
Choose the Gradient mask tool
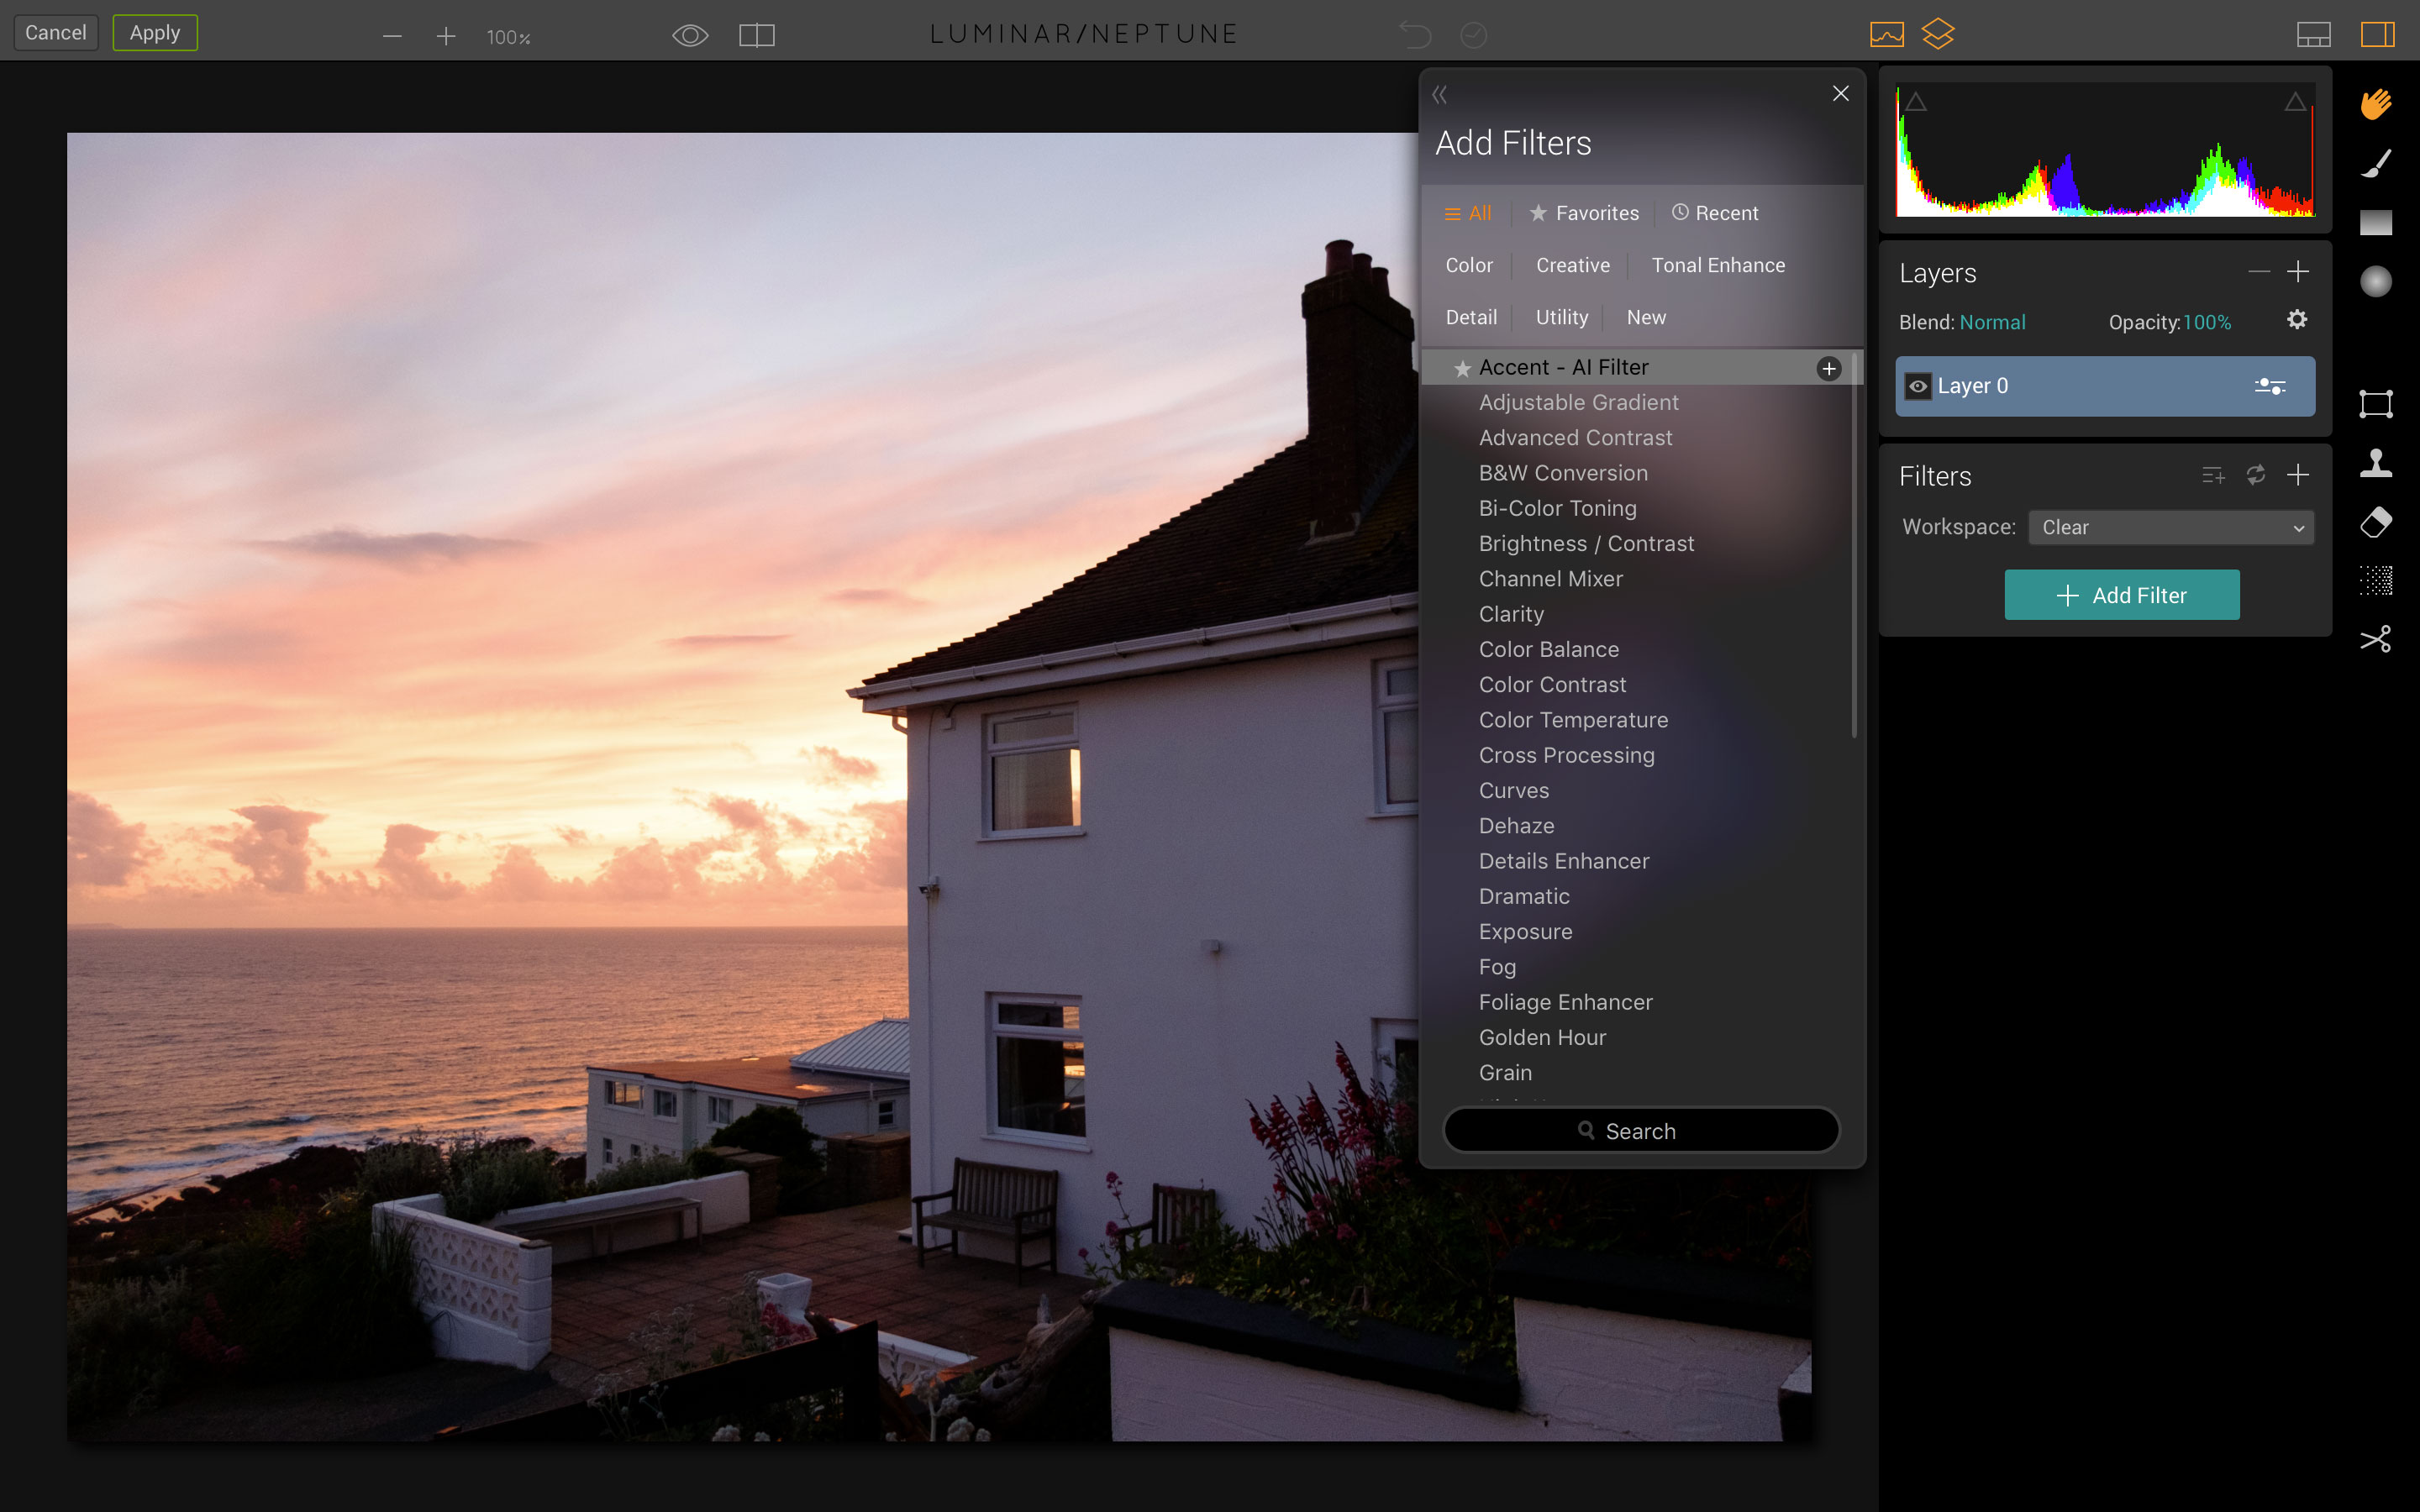tap(2376, 222)
